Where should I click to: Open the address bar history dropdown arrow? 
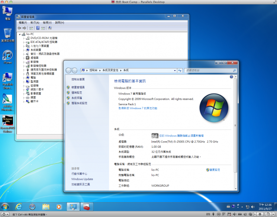175,71
